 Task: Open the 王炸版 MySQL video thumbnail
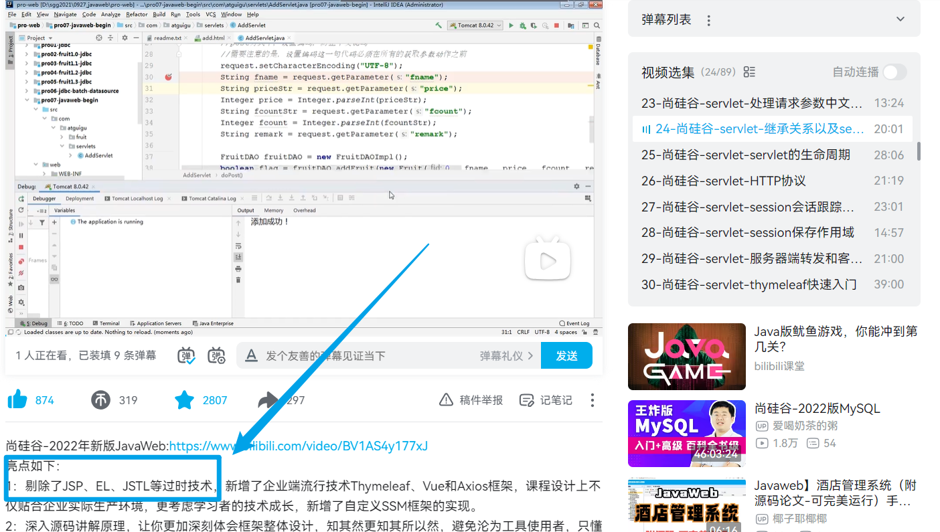(687, 434)
